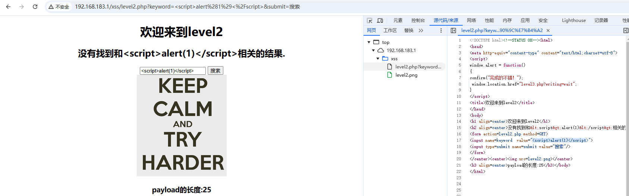Reload the current page
629x196 pixels.
coord(35,7)
